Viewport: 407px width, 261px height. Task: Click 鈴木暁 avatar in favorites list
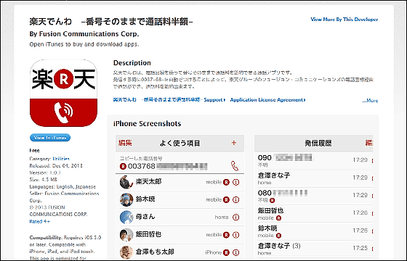click(126, 199)
